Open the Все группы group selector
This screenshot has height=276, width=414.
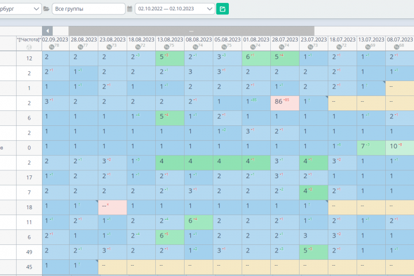89,9
